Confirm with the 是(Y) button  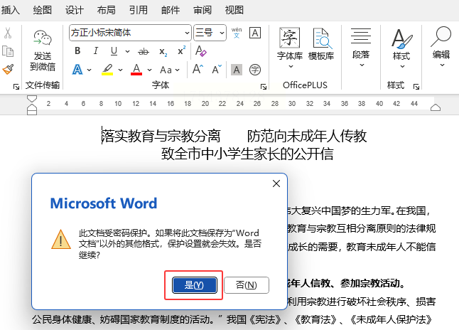click(x=195, y=285)
